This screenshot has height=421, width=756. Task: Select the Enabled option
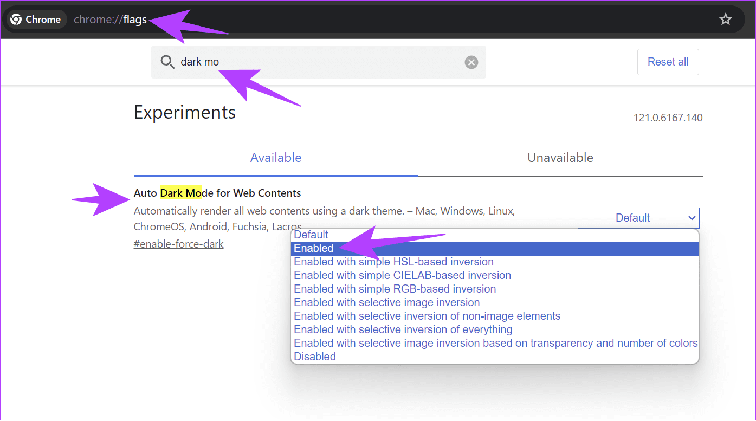pos(495,249)
